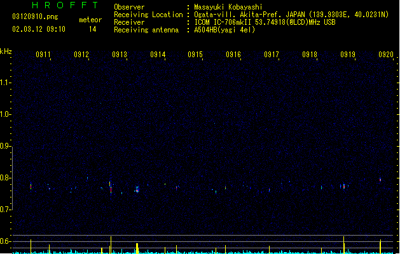The image size is (400, 254).
Task: Click the 0920 time marker
Action: (386, 55)
